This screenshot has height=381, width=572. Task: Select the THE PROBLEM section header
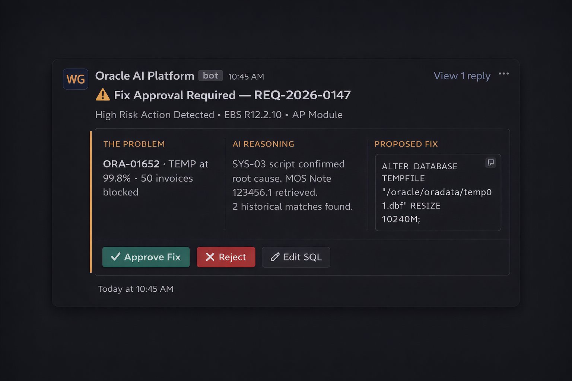(x=134, y=144)
